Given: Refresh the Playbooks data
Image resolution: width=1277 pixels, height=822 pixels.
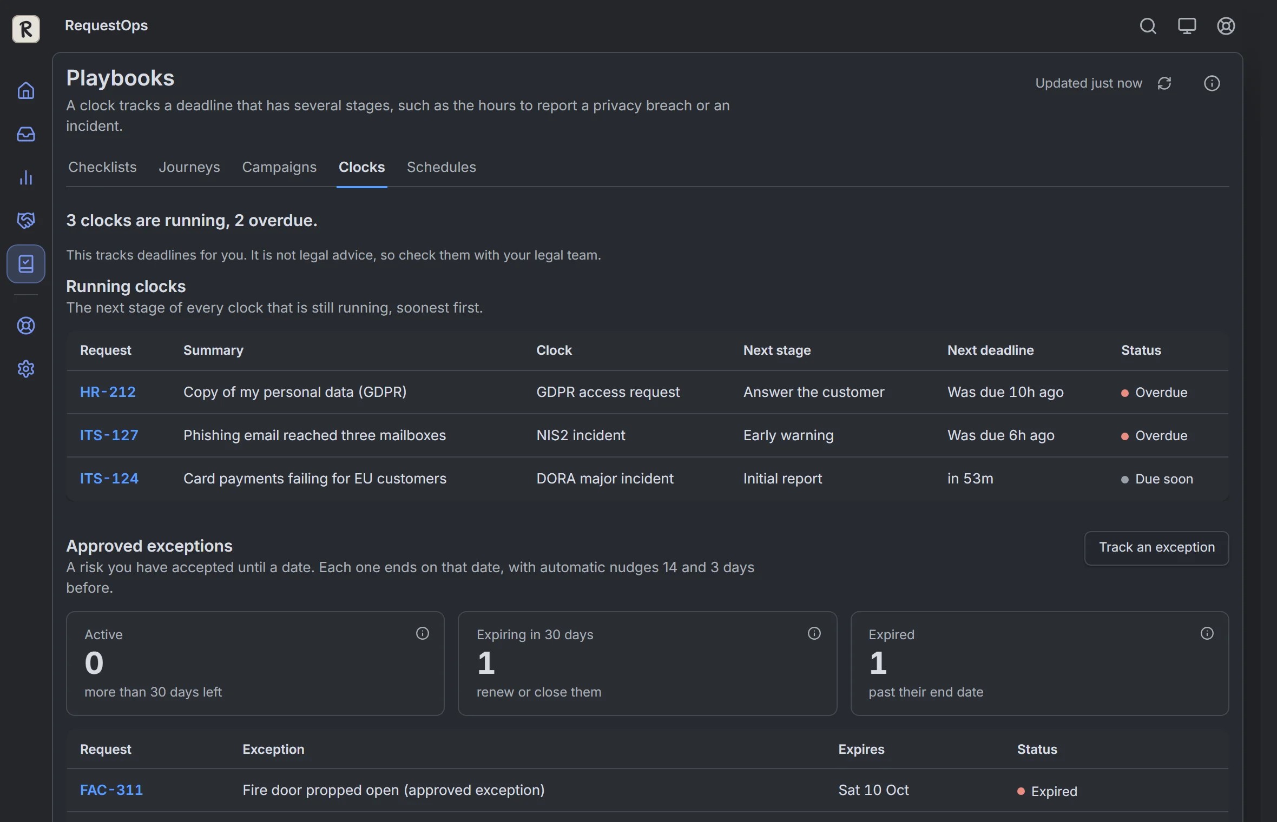Looking at the screenshot, I should click(x=1164, y=83).
